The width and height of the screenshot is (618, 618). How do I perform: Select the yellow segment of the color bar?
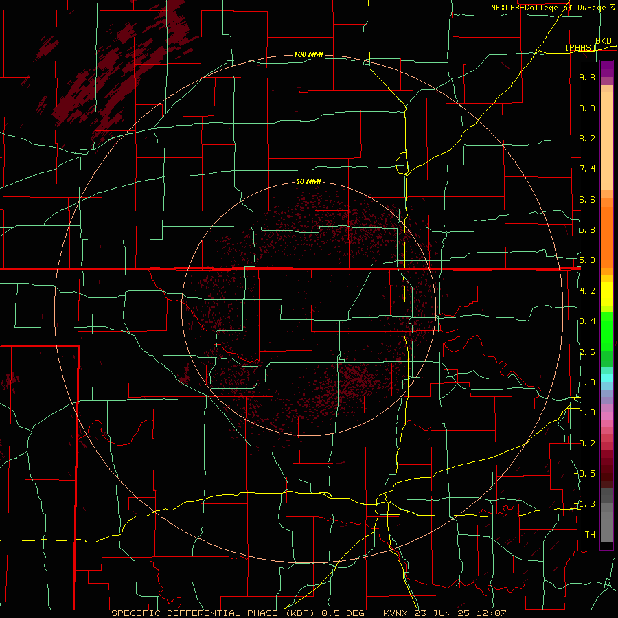click(606, 294)
